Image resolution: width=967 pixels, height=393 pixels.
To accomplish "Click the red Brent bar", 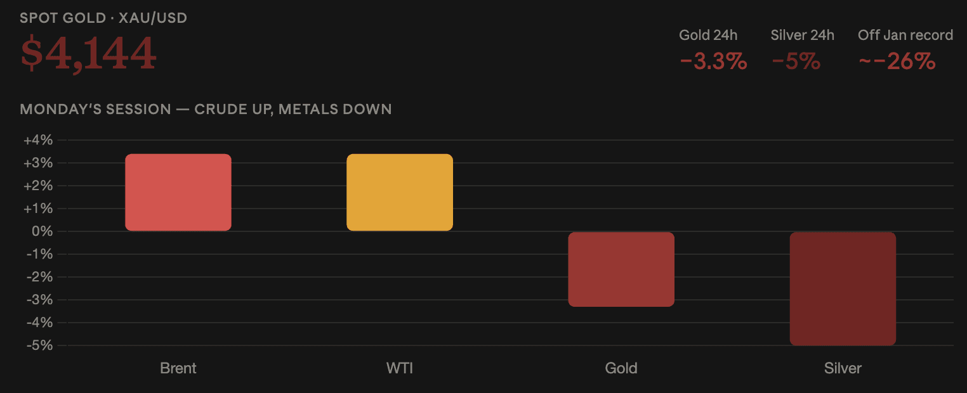I will (178, 192).
